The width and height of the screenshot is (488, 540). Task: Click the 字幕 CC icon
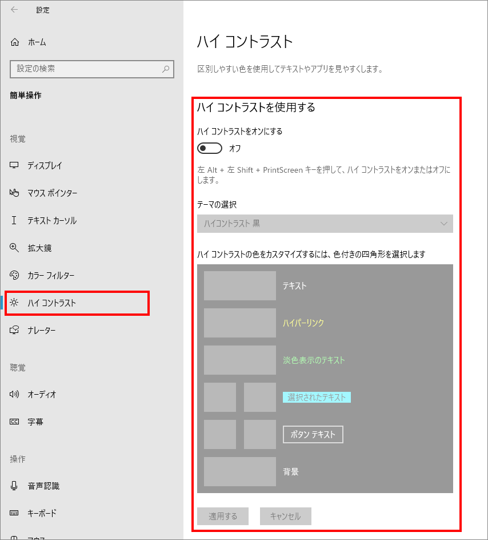(14, 422)
